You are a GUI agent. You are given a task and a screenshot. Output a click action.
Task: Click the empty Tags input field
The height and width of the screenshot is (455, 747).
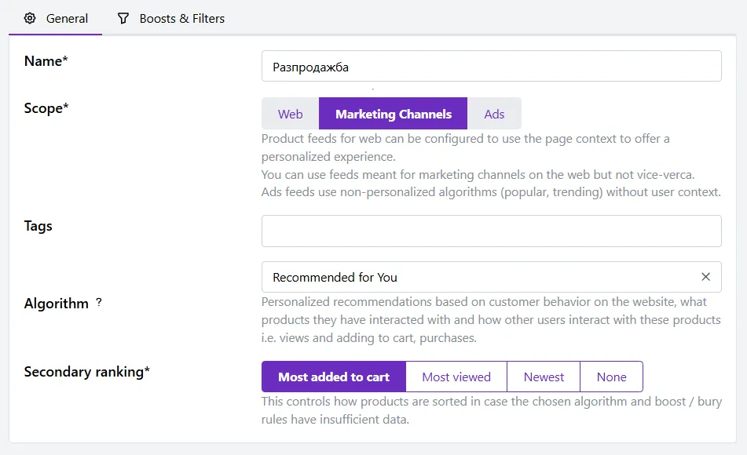click(491, 231)
